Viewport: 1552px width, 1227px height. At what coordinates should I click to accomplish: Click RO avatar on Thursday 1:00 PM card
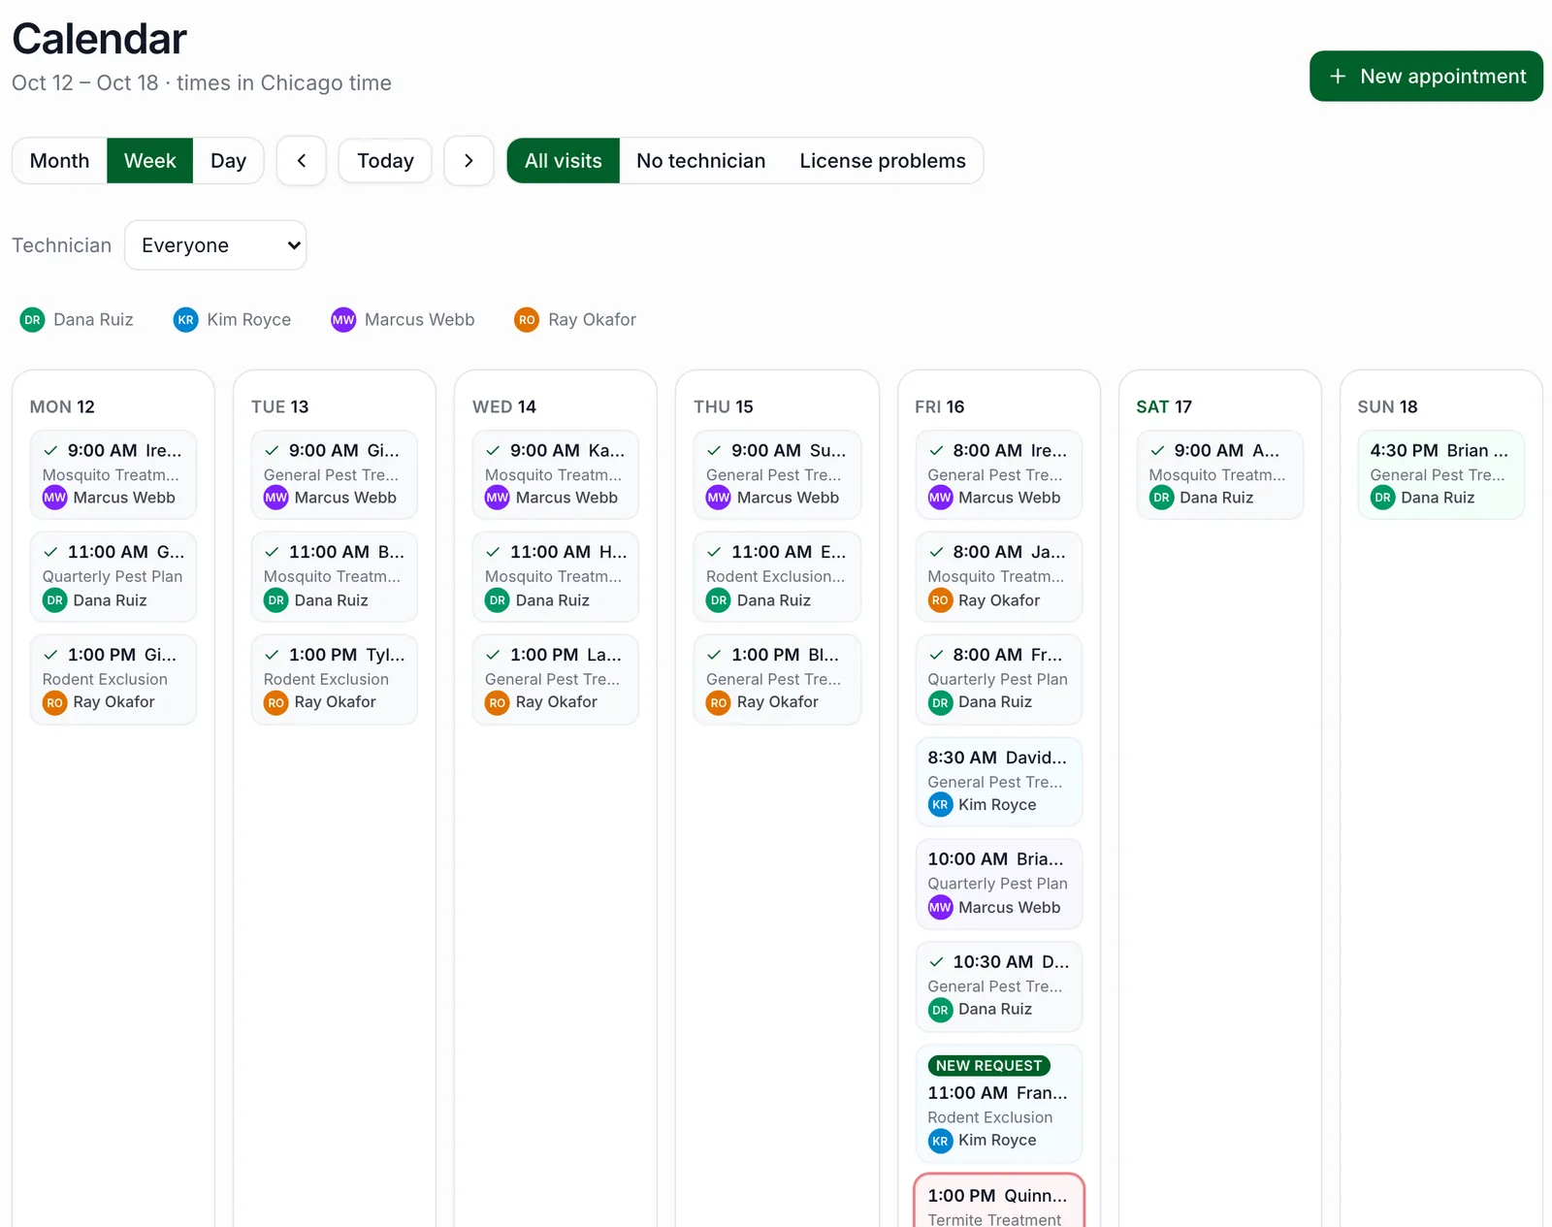pos(719,702)
